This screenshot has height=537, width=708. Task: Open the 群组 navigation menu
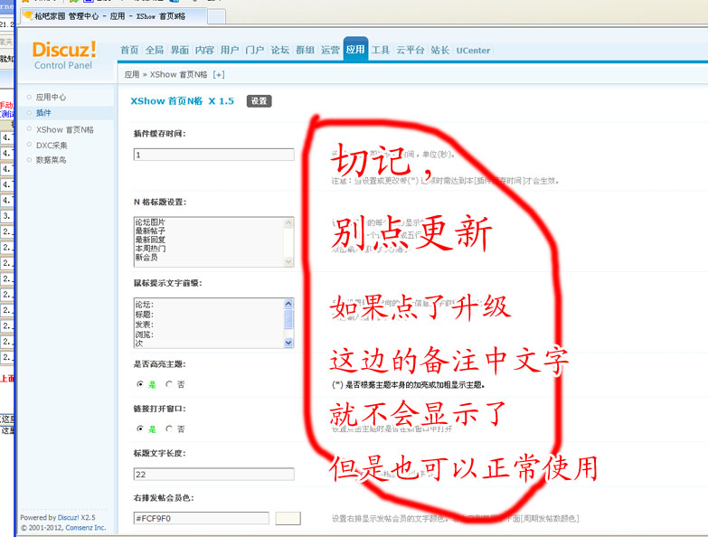pyautogui.click(x=306, y=50)
